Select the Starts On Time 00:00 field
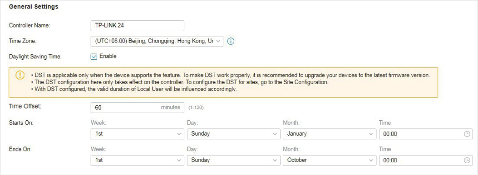Screen dimensions: 478x175 point(426,134)
